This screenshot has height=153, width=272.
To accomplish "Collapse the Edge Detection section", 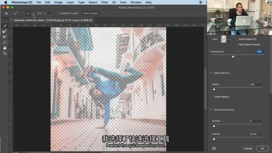I will tap(211, 73).
